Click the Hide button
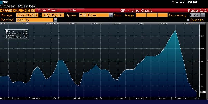This screenshot has height=104, width=208. tap(72, 10)
